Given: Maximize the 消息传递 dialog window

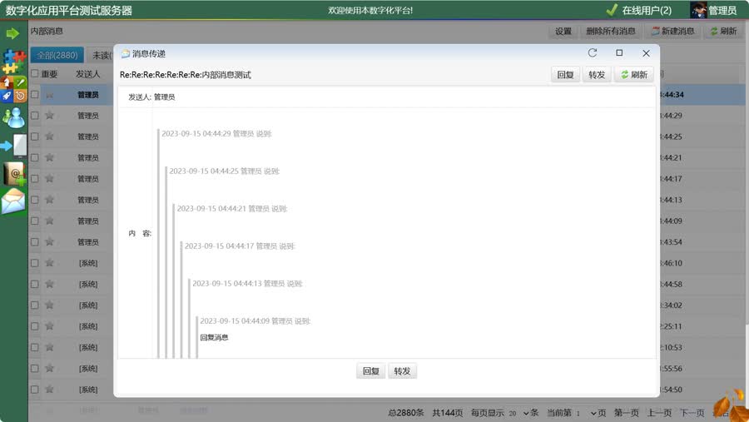Looking at the screenshot, I should point(619,53).
